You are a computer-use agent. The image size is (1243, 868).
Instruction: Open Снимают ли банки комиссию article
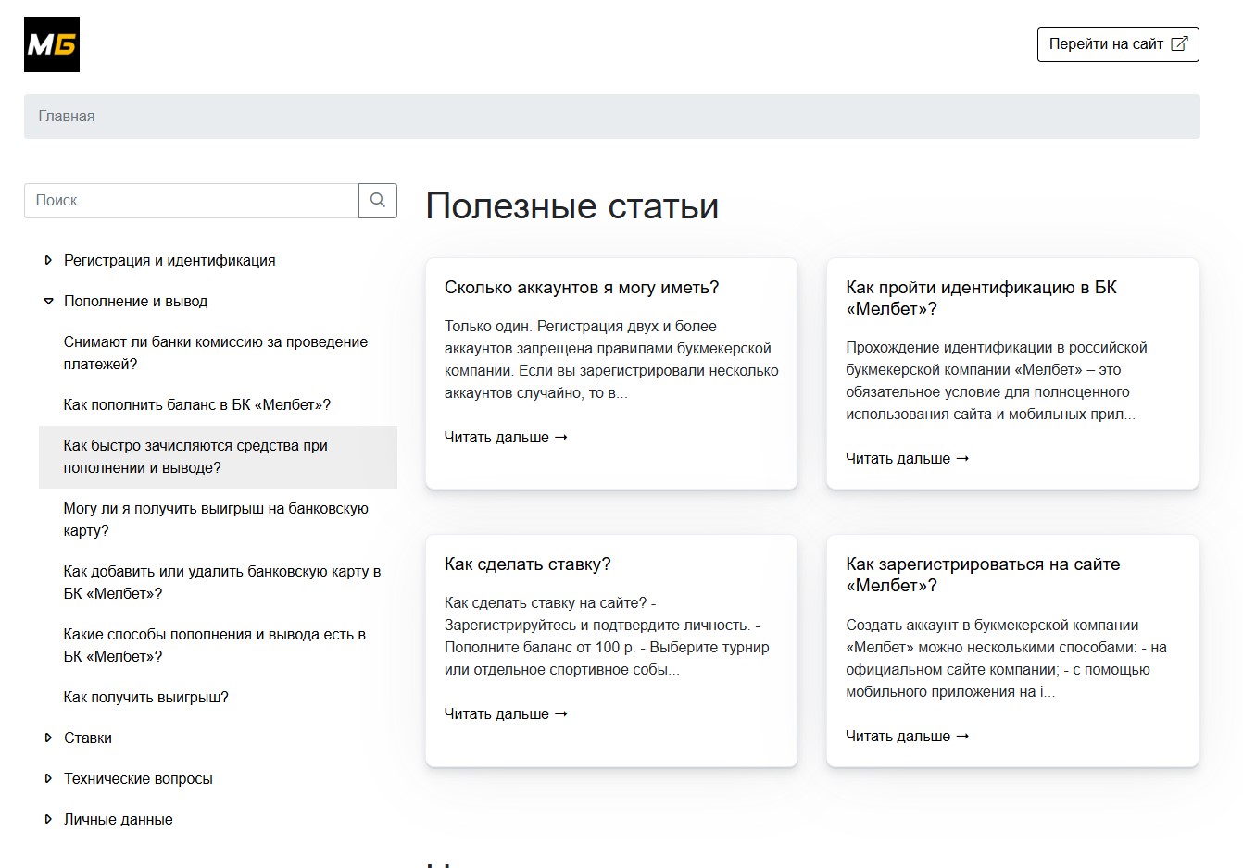tap(216, 353)
